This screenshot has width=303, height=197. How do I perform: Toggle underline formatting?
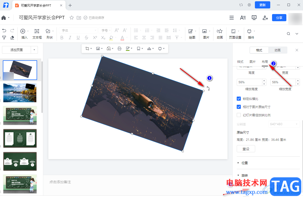tap(78, 38)
